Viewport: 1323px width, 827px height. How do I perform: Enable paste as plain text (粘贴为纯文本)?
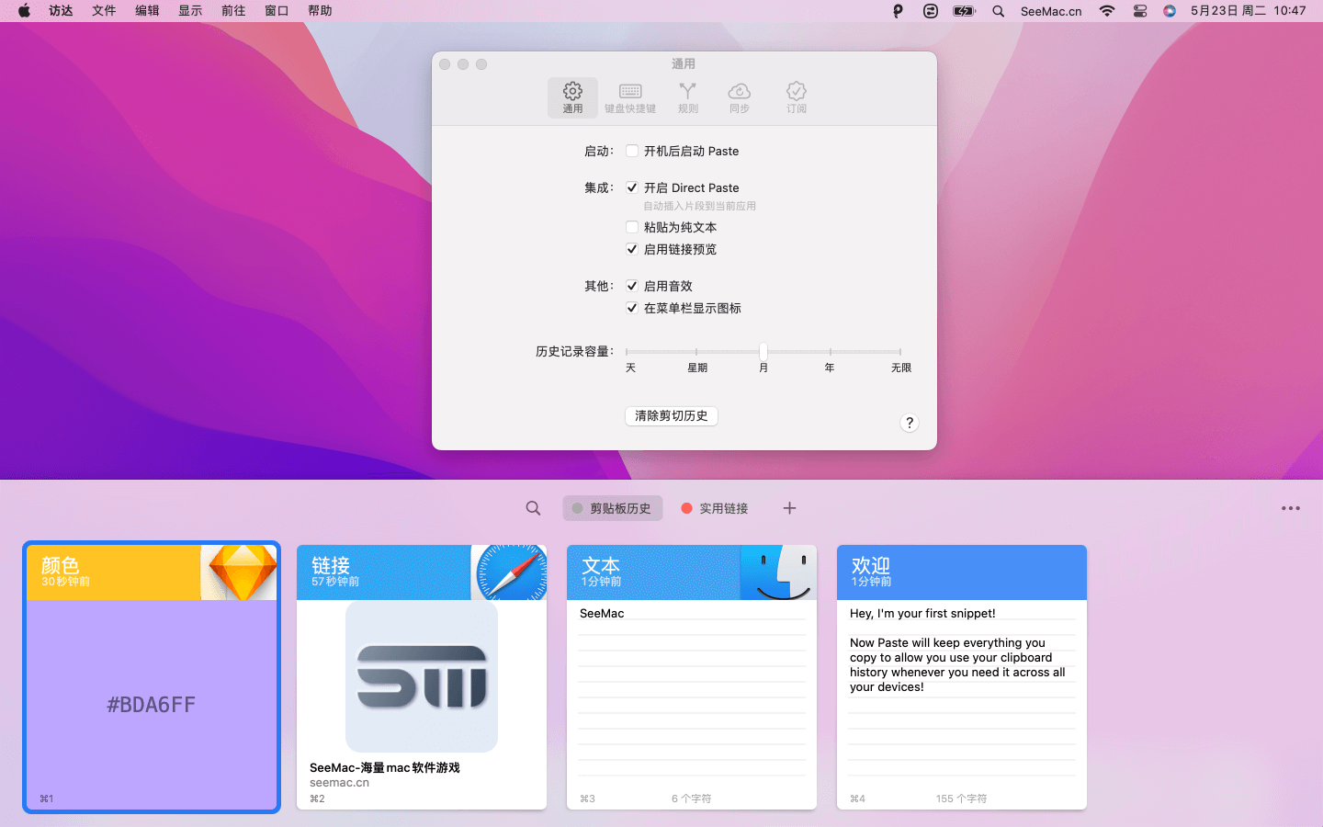click(632, 227)
